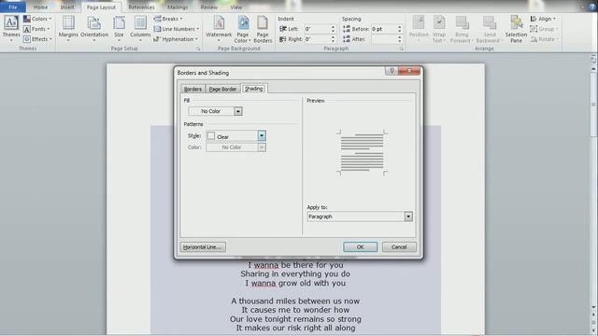Open the Align menu
This screenshot has width=598, height=336.
coord(543,19)
